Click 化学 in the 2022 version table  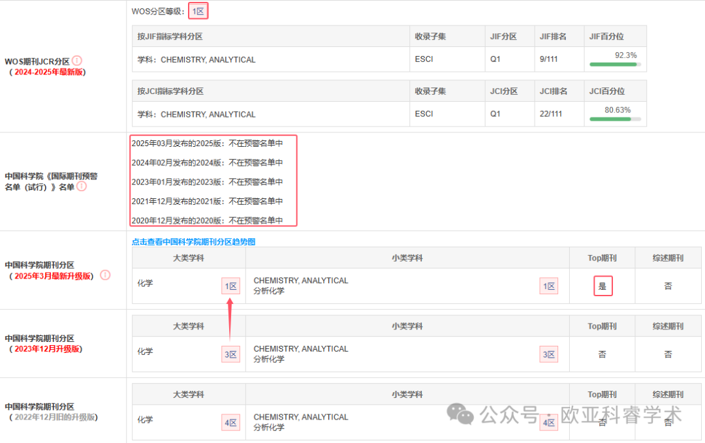[x=145, y=420]
